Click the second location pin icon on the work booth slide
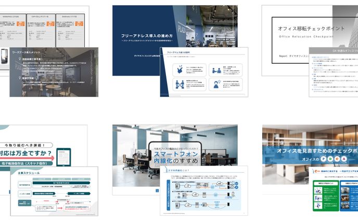 pyautogui.click(x=19, y=78)
